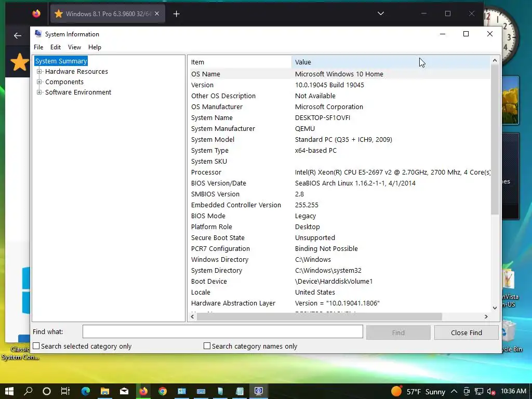Click Firefox logo in browser title bar
The height and width of the screenshot is (399, 532).
(x=36, y=14)
